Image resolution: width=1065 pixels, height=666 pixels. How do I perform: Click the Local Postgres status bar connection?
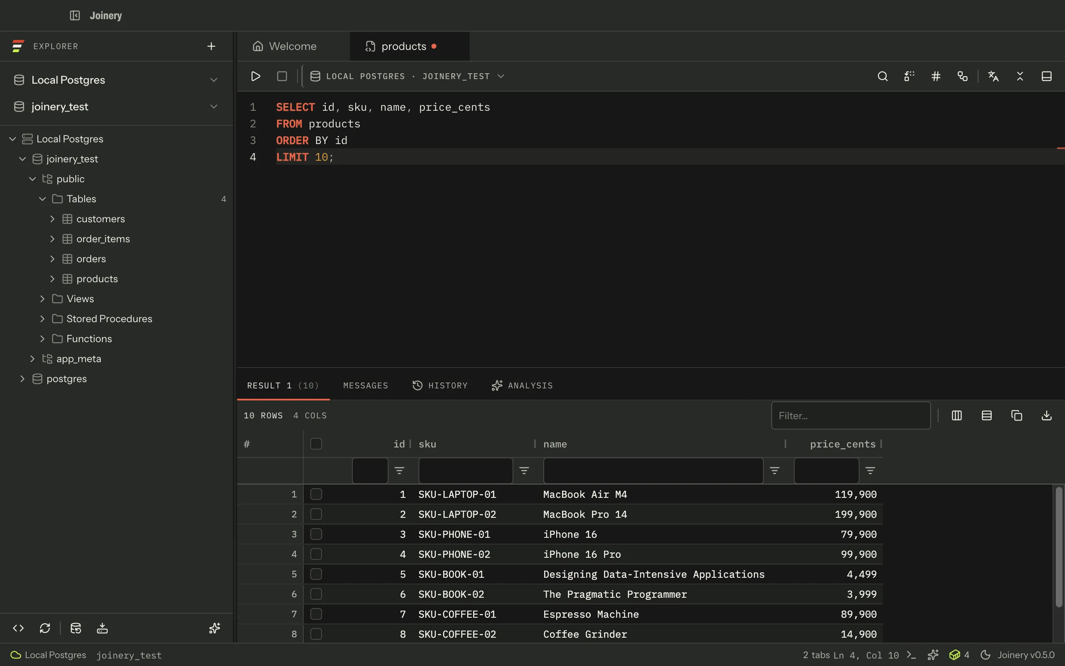48,655
